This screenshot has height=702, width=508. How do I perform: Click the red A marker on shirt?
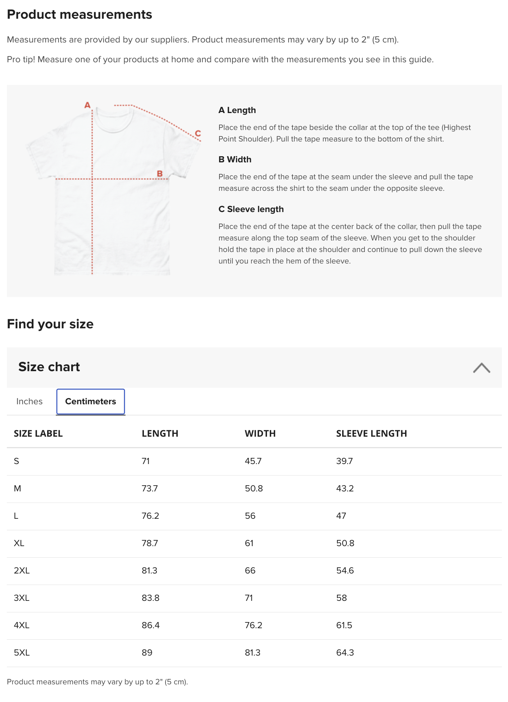tap(87, 105)
